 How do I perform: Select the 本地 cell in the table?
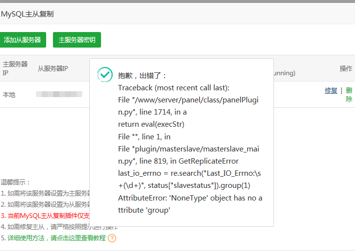(x=9, y=95)
